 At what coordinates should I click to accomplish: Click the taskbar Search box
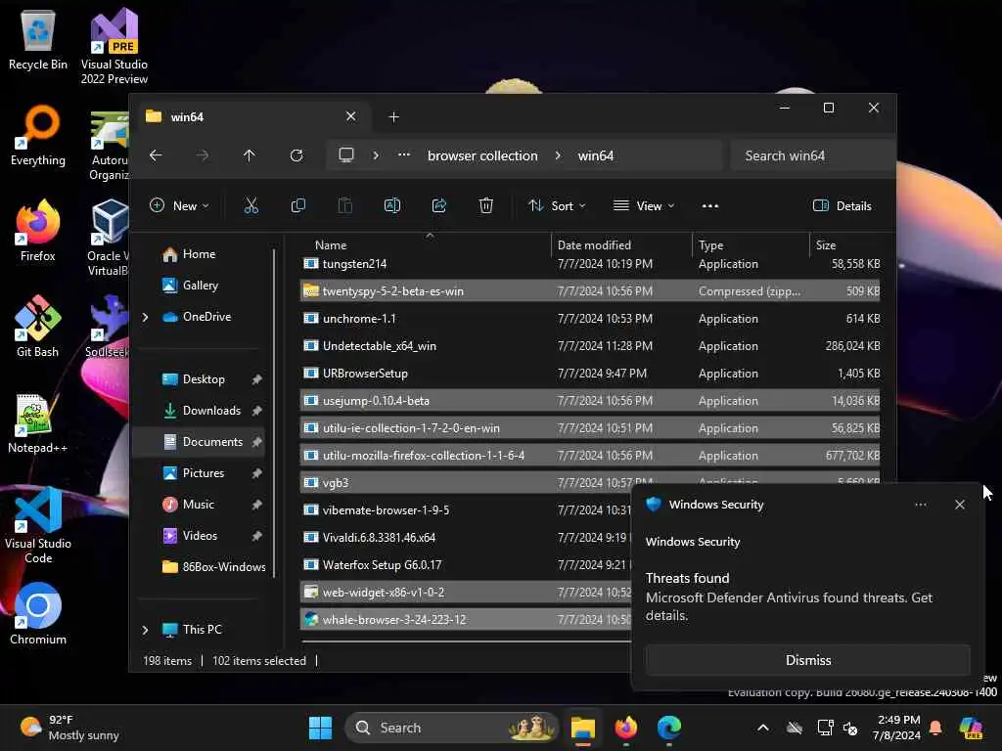click(452, 728)
